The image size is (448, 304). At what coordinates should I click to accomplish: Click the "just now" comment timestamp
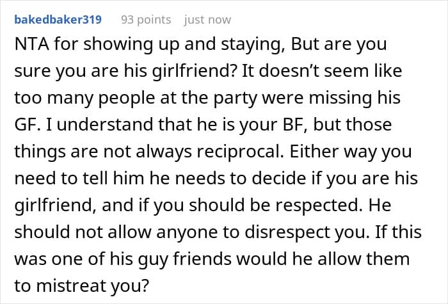207,20
